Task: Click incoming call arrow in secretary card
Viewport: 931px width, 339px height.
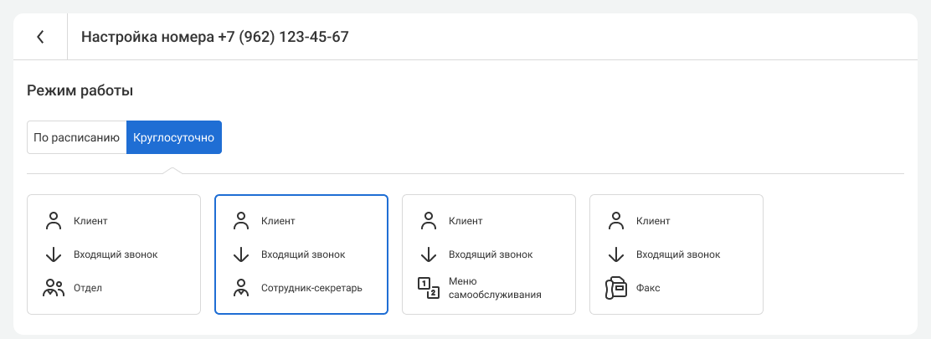Action: click(x=241, y=254)
